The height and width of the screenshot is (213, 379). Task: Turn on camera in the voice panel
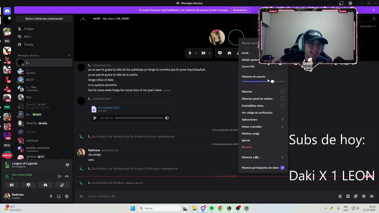[12, 185]
